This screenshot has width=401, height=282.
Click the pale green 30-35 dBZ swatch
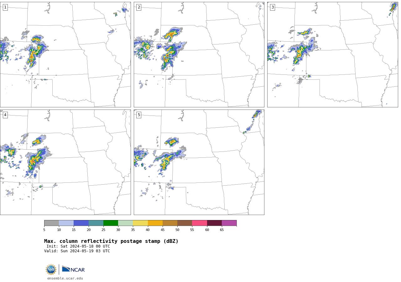(x=125, y=223)
